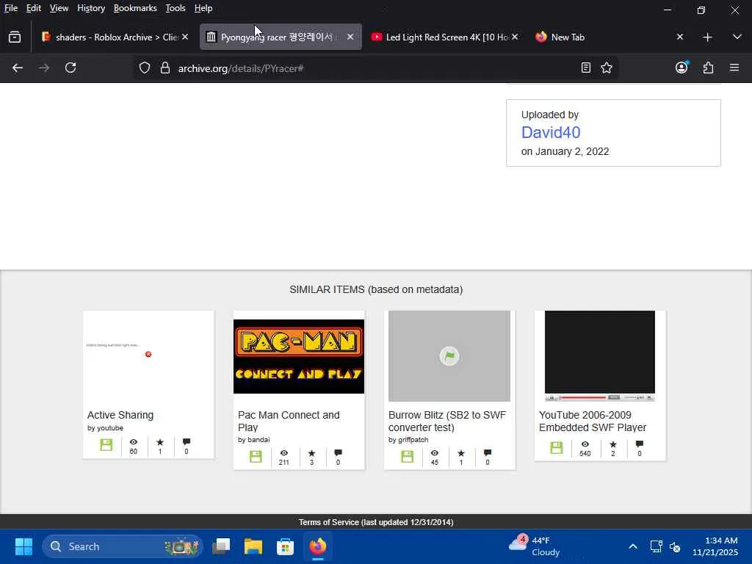
Task: Open Pac Man Connect and Play title
Action: point(289,421)
